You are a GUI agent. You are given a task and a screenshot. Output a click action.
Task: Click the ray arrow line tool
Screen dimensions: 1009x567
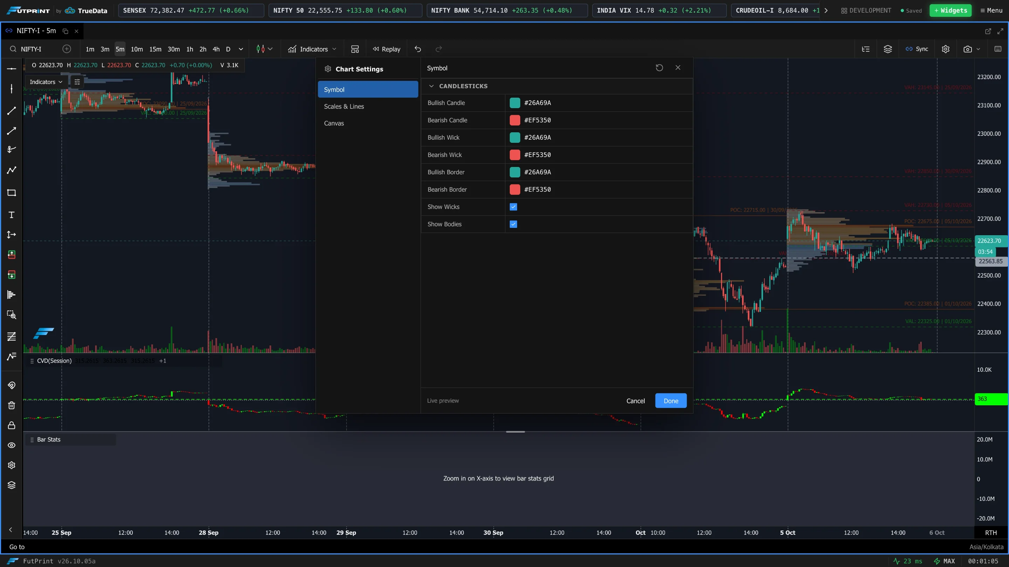[11, 131]
